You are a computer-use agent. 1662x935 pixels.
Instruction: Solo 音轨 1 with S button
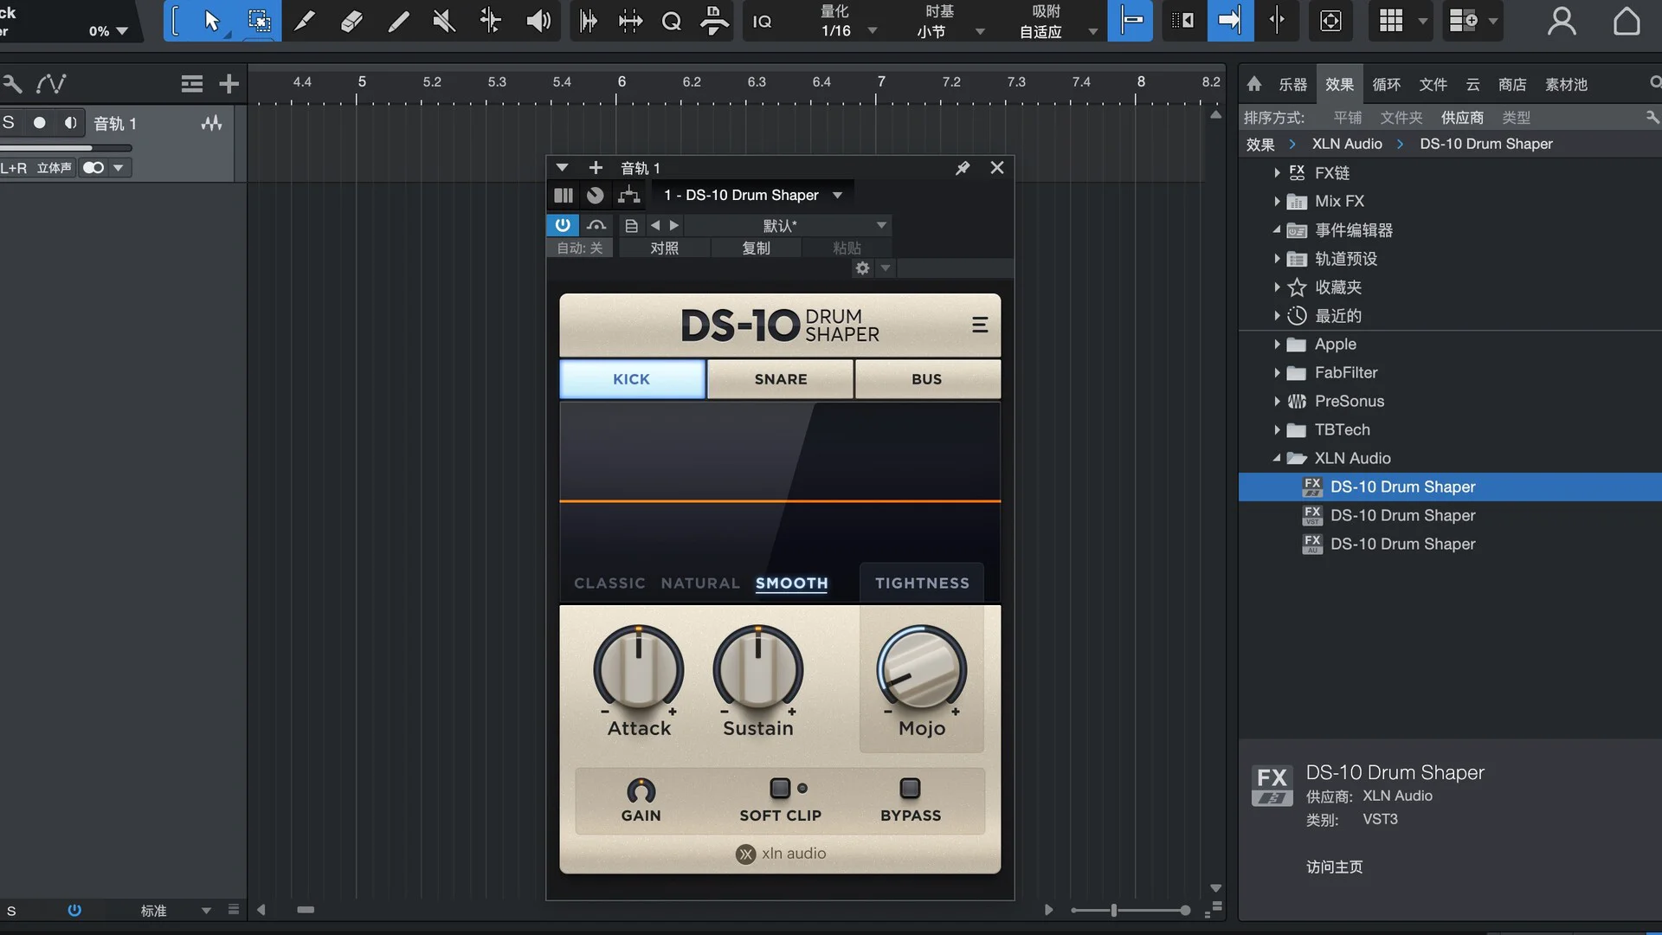9,123
